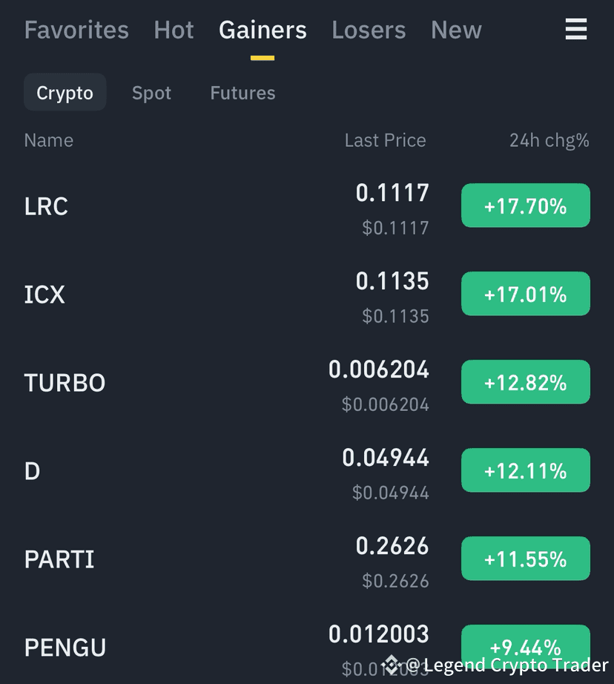Select the Crypto filter pill
Viewport: 614px width, 684px height.
click(65, 93)
